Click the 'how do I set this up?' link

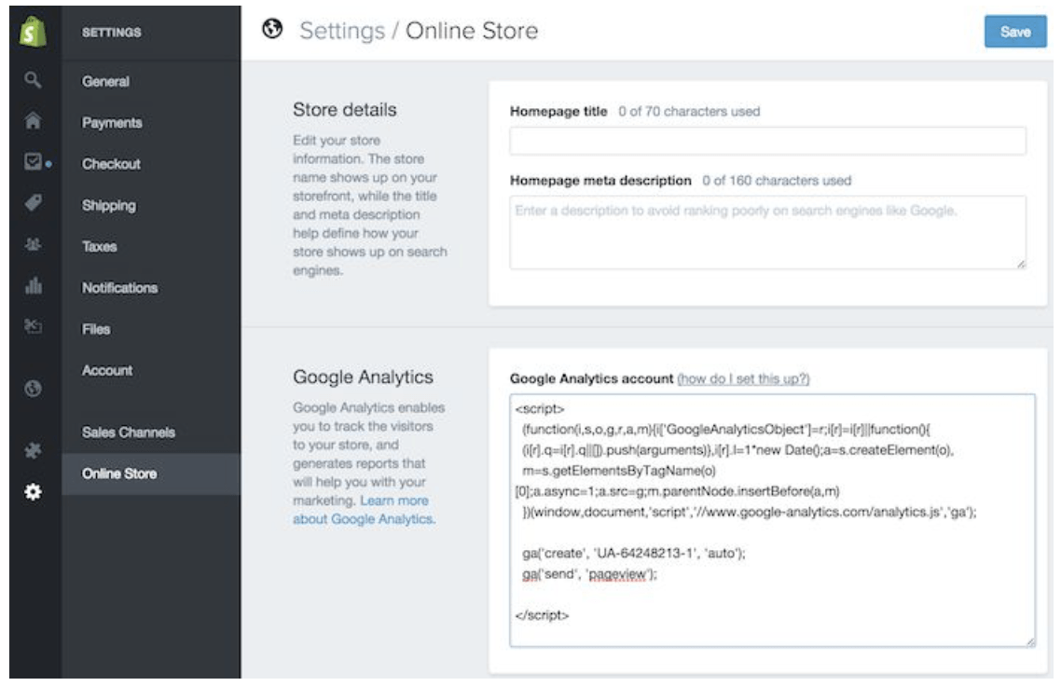[x=743, y=379]
